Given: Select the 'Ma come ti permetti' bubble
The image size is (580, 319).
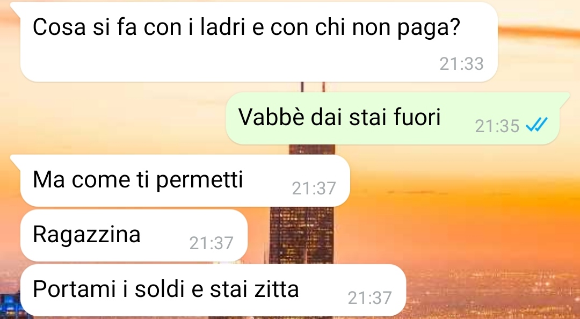Looking at the screenshot, I should click(185, 180).
